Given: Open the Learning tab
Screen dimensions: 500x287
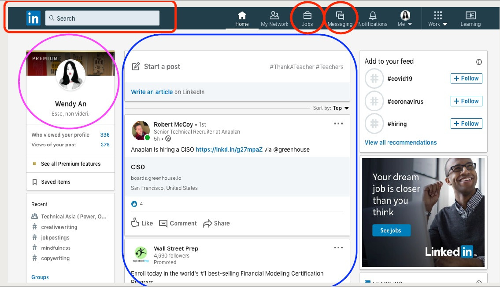Looking at the screenshot, I should click(470, 19).
